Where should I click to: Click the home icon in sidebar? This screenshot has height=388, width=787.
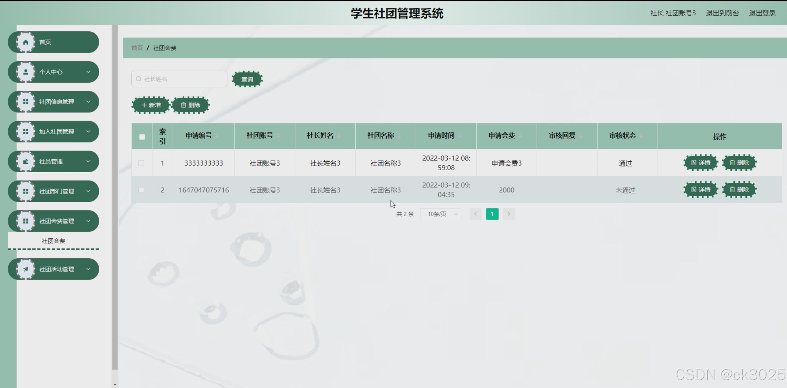pos(25,42)
